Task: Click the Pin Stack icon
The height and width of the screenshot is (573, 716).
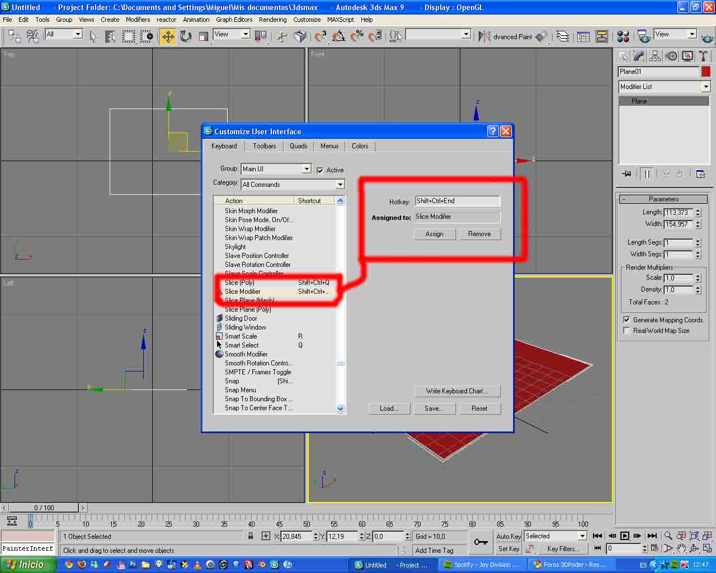Action: (626, 174)
